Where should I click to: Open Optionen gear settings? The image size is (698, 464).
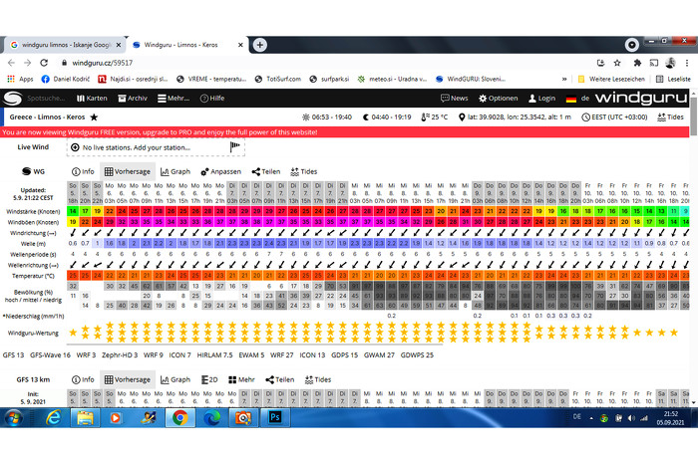(499, 99)
